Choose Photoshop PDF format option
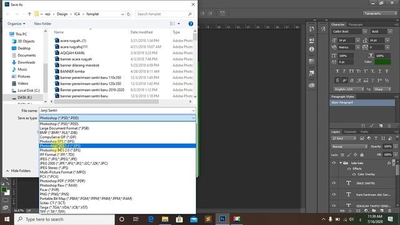The width and height of the screenshot is (400, 225). [62, 181]
